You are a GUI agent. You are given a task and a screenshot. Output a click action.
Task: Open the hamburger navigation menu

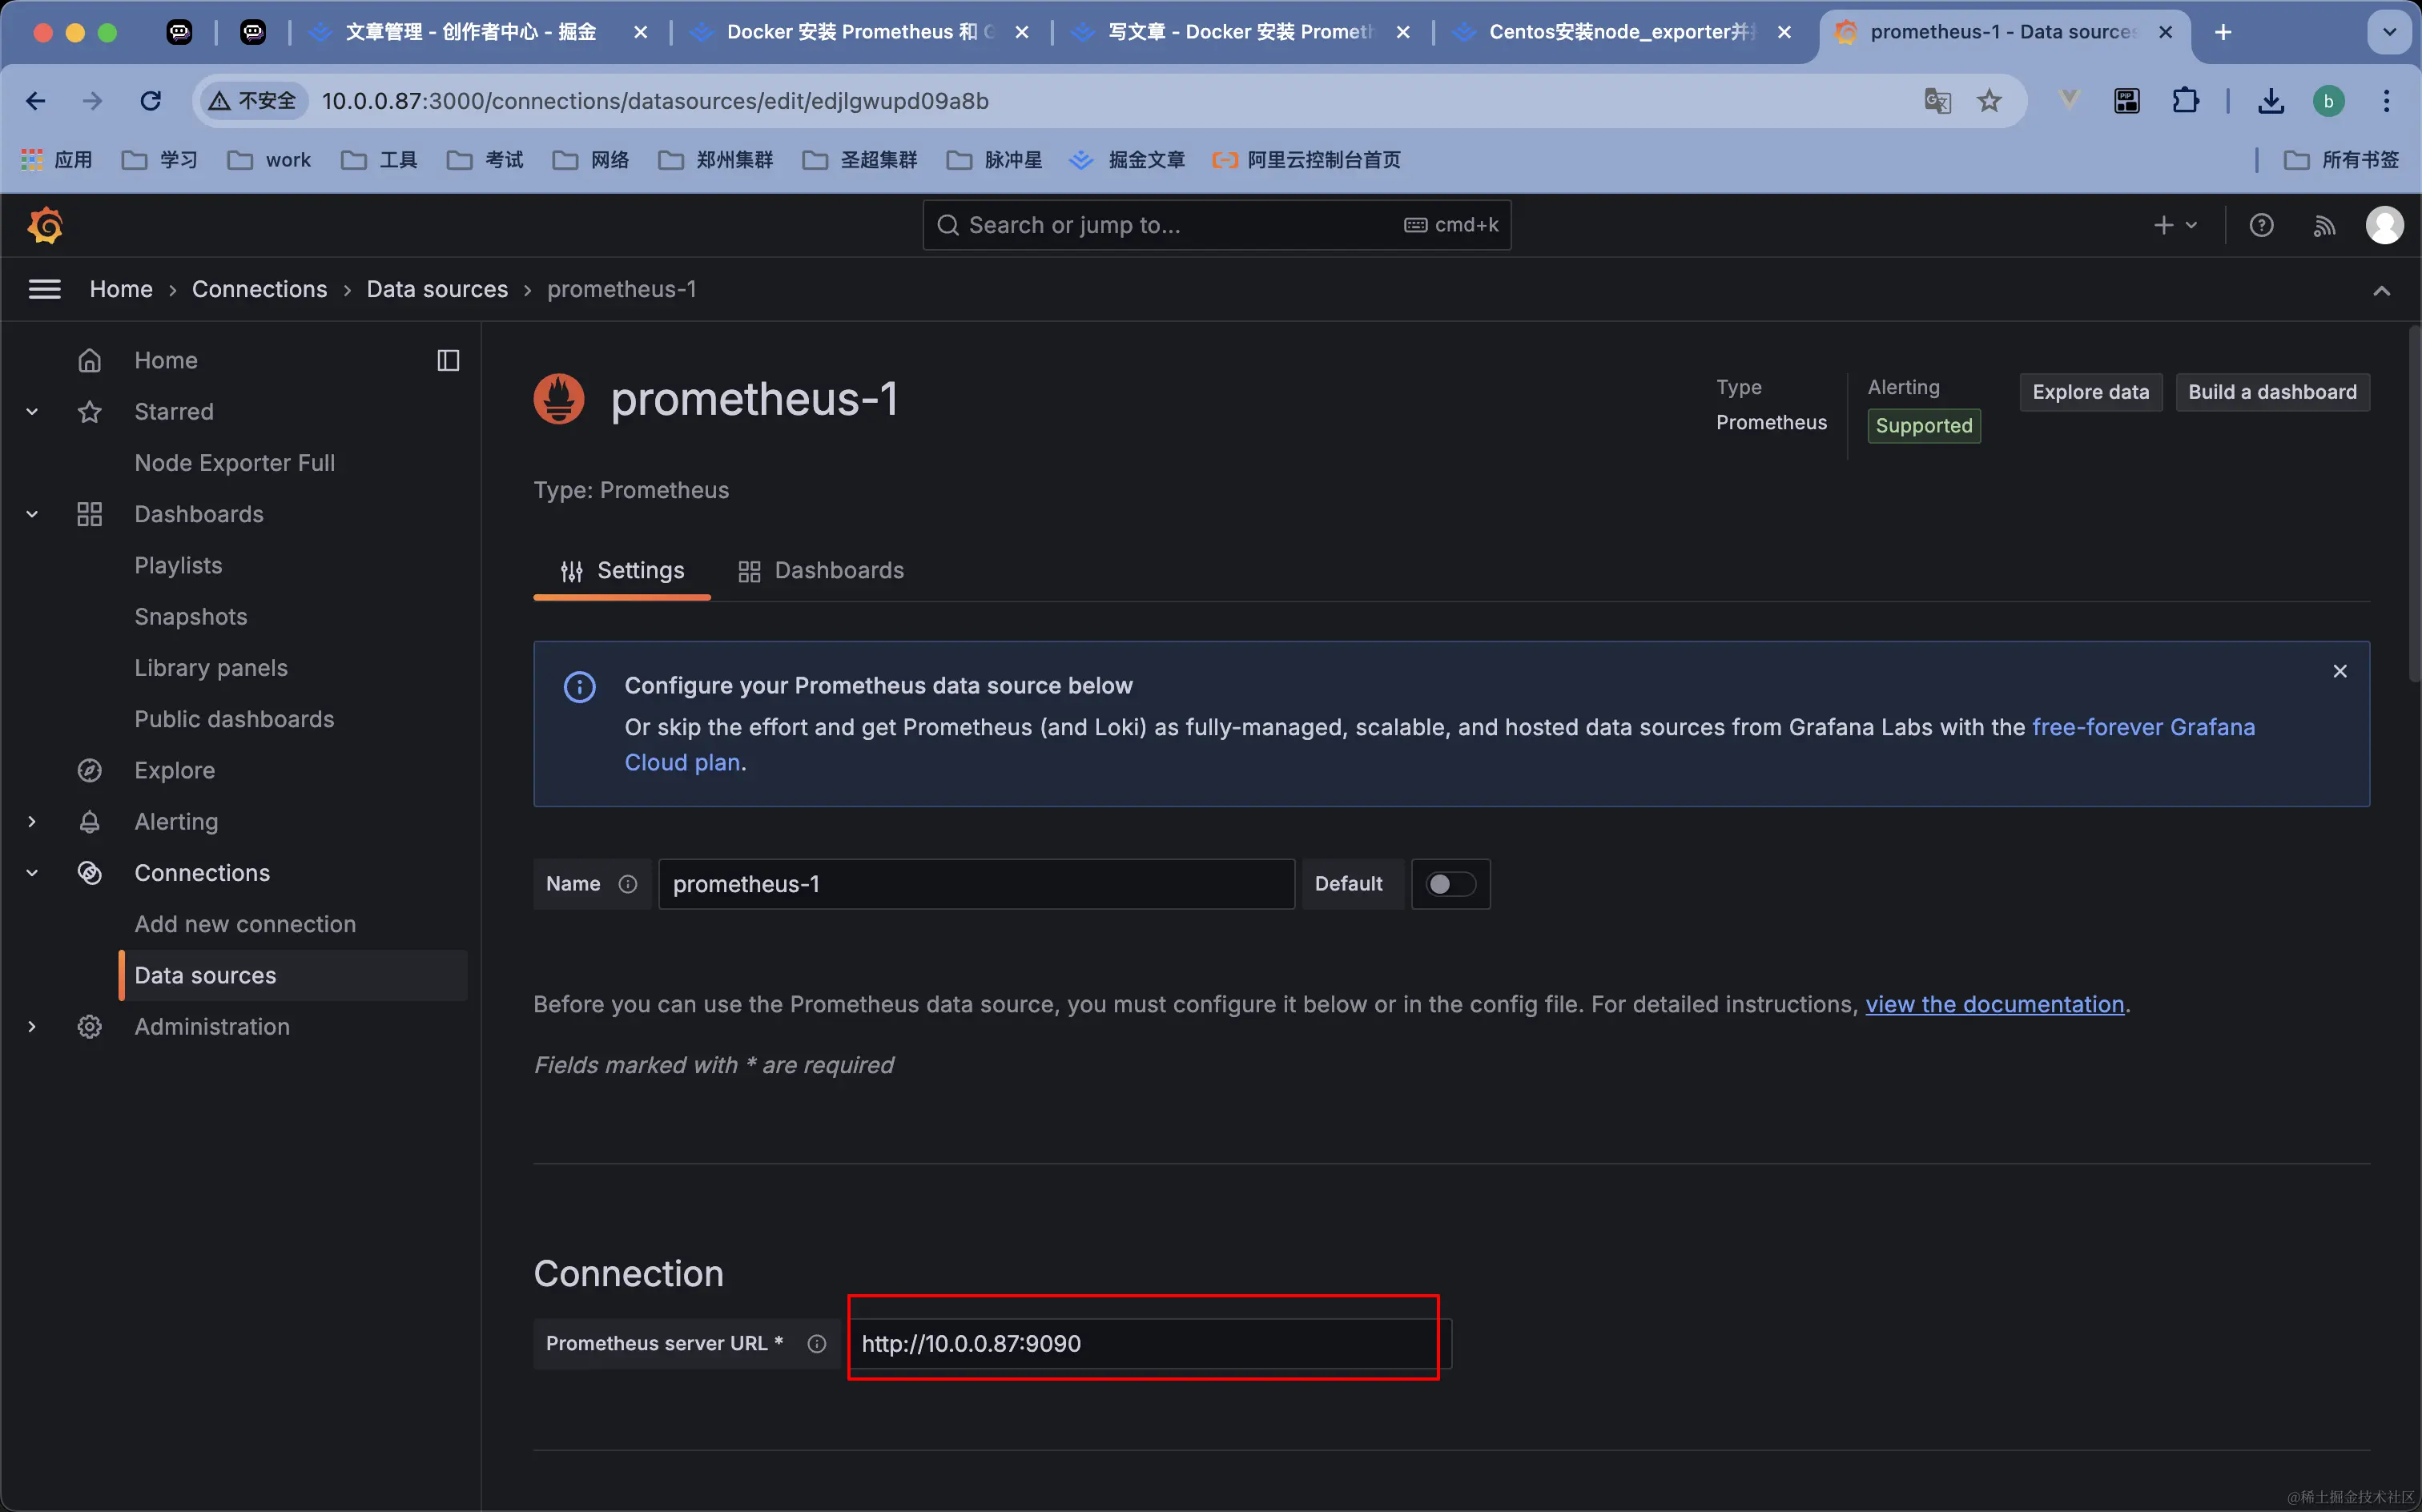[45, 289]
